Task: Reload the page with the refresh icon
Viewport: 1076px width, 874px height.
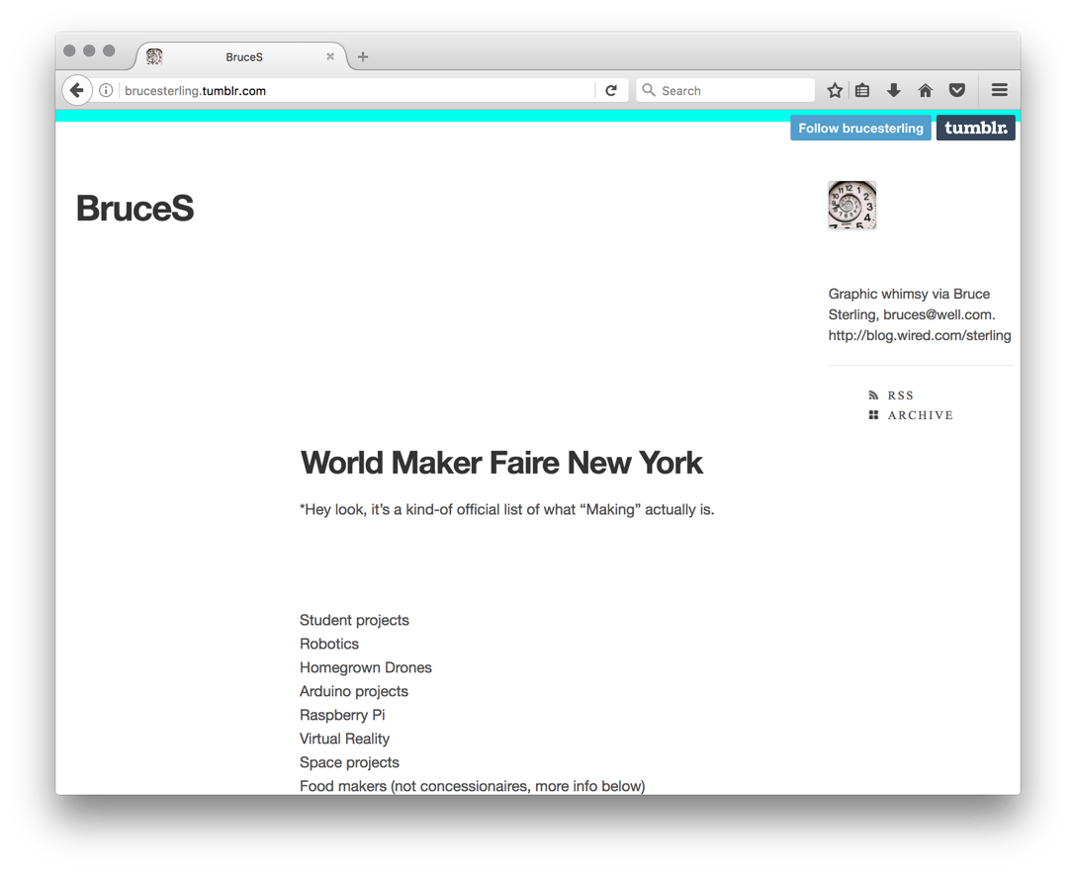Action: (611, 90)
